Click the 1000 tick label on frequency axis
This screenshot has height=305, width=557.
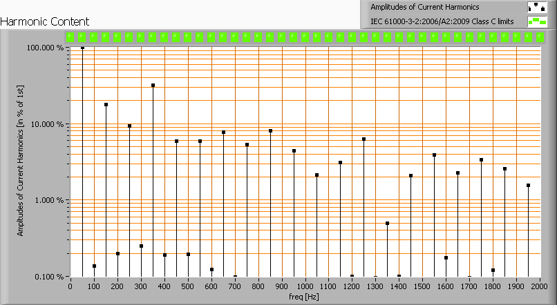coord(305,285)
